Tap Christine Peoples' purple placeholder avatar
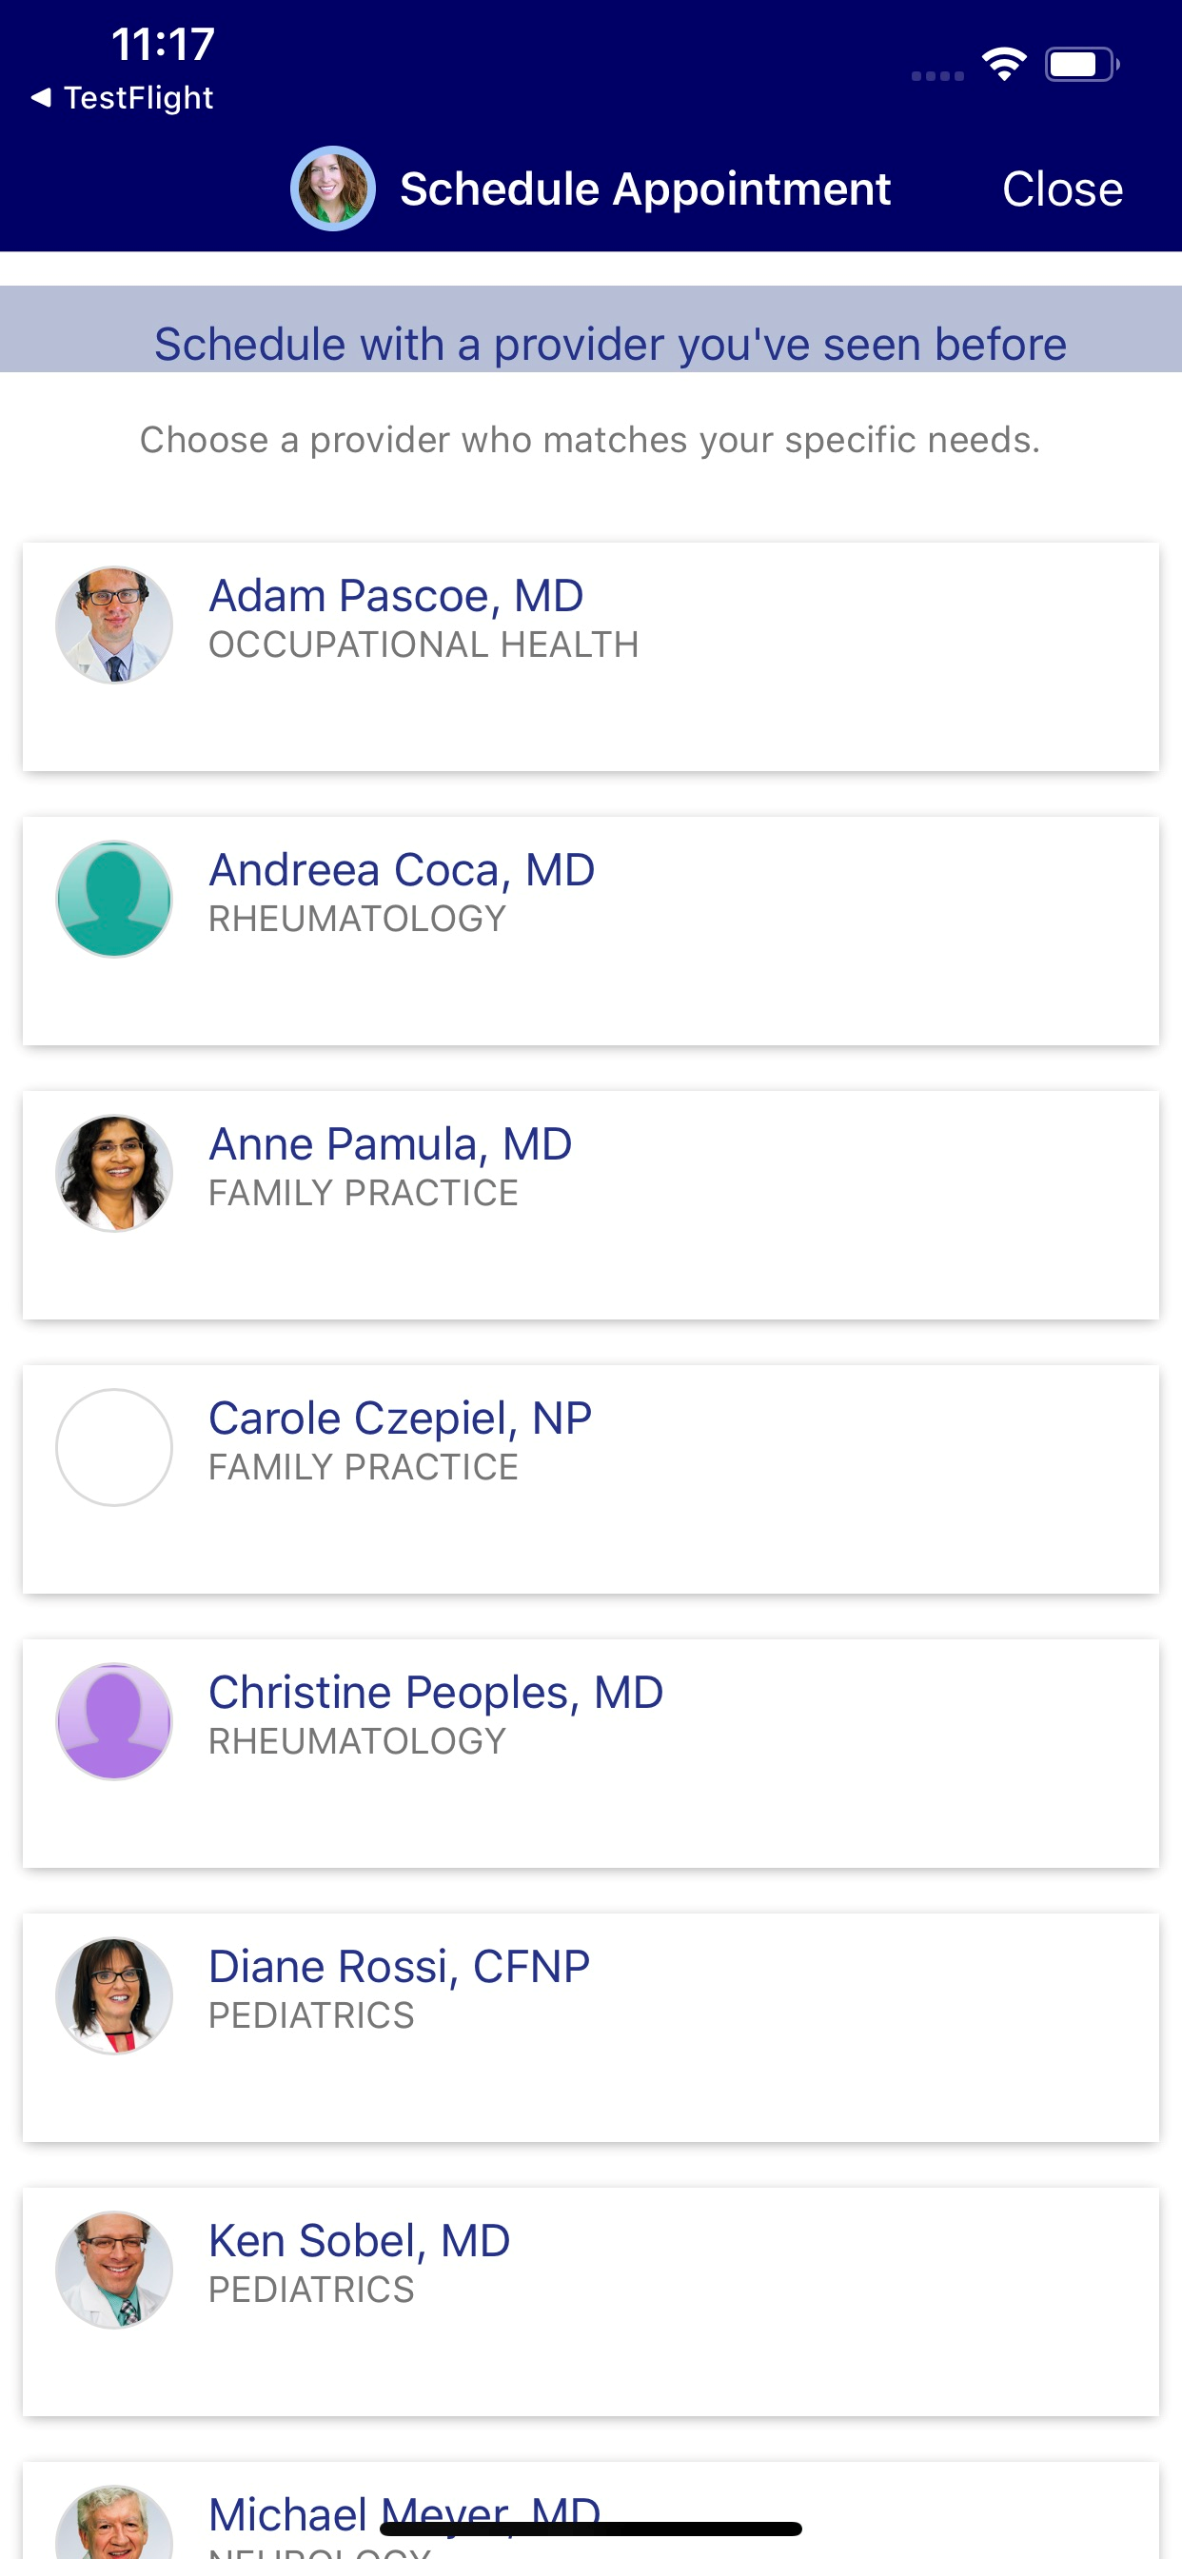This screenshot has height=2559, width=1182. (114, 1721)
